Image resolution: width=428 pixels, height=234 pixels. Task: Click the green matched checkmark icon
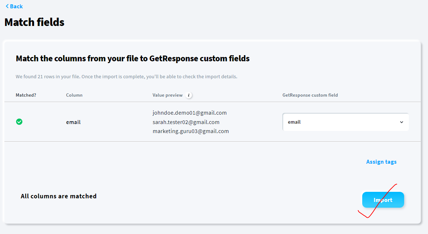[x=19, y=122]
